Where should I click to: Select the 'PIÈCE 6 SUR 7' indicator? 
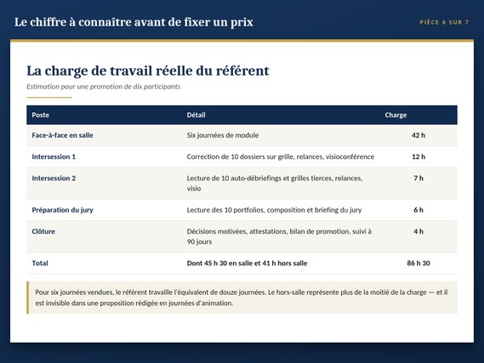444,22
